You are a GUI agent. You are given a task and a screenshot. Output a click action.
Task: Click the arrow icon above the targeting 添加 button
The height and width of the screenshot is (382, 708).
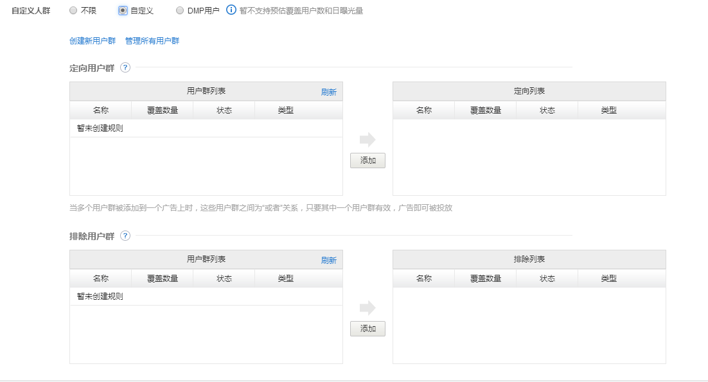367,139
